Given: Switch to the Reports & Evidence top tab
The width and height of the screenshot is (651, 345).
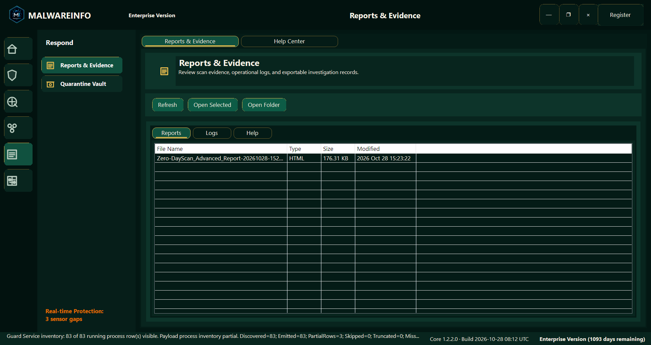Looking at the screenshot, I should click(x=190, y=41).
